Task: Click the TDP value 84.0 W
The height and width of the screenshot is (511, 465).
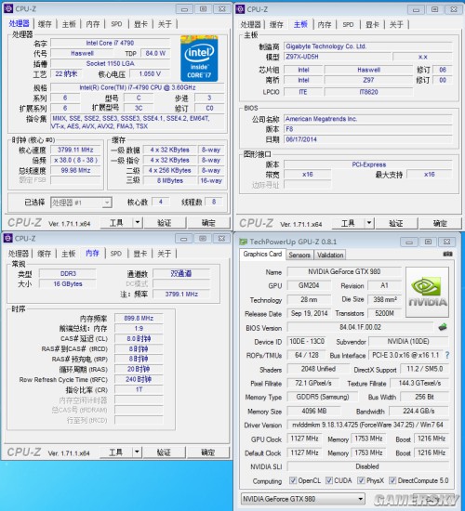Action: coord(155,53)
